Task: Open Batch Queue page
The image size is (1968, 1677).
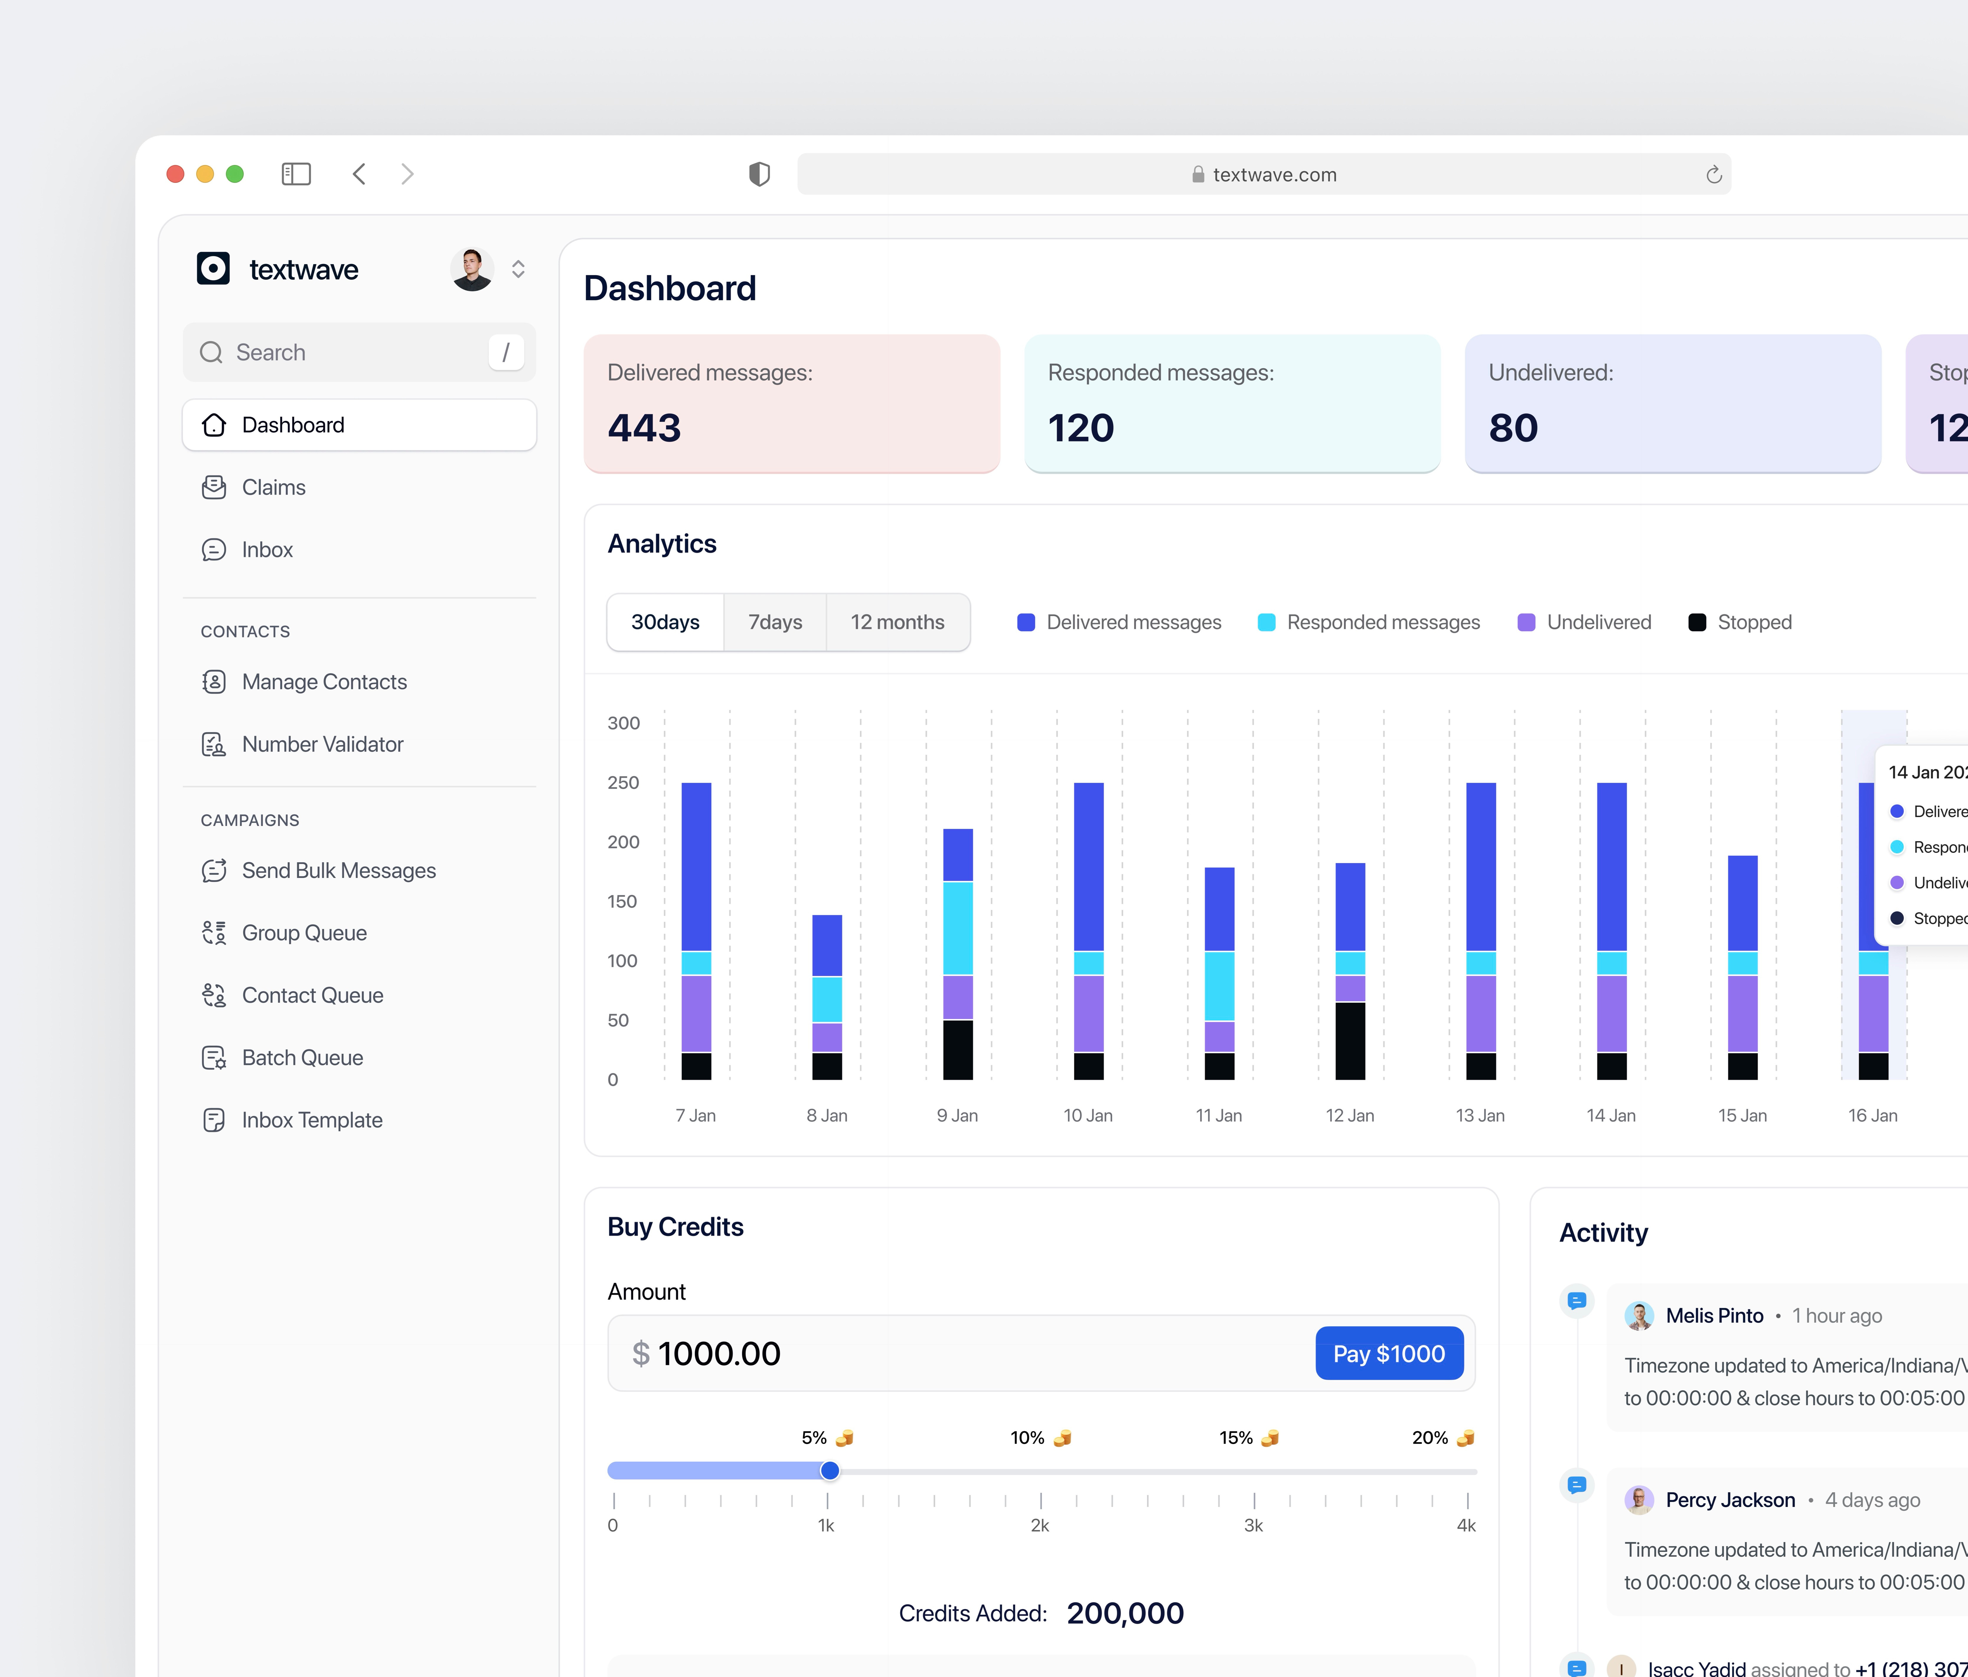Action: click(359, 1057)
